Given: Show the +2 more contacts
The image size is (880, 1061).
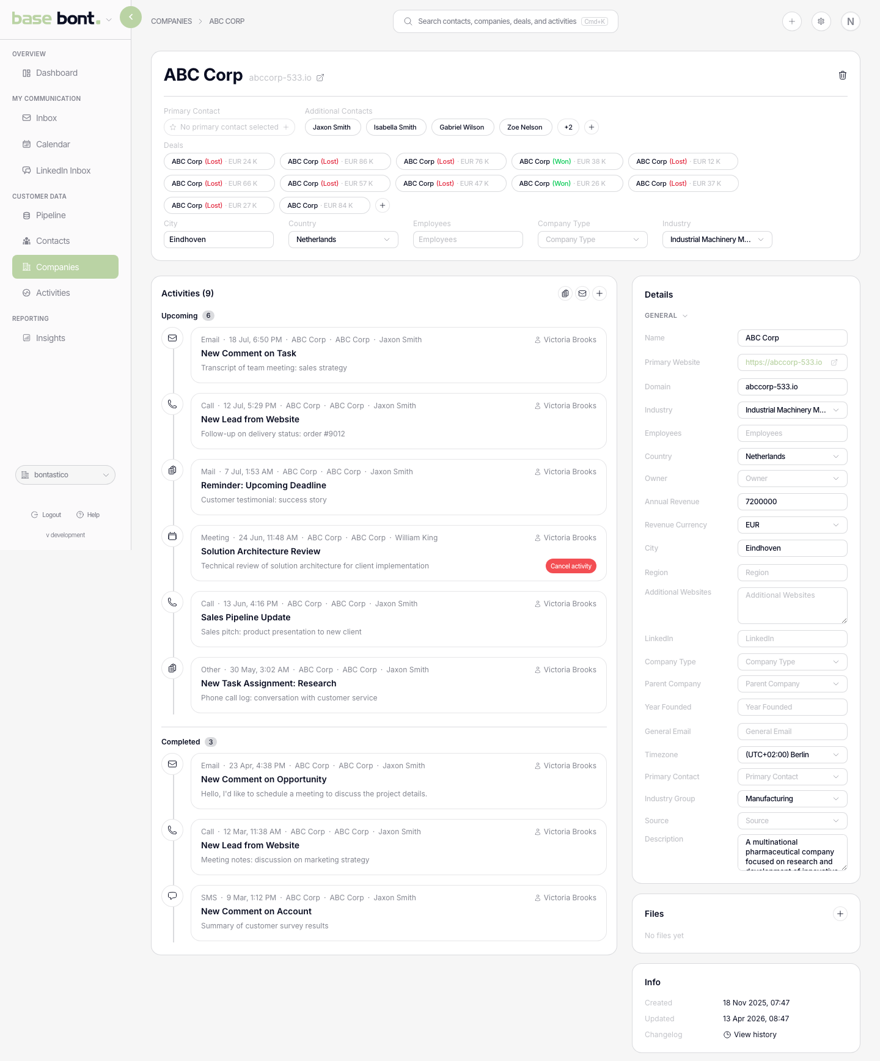Looking at the screenshot, I should point(568,127).
